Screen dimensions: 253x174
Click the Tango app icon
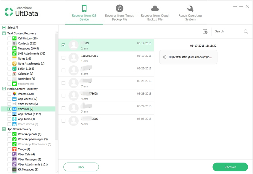pos(14,149)
